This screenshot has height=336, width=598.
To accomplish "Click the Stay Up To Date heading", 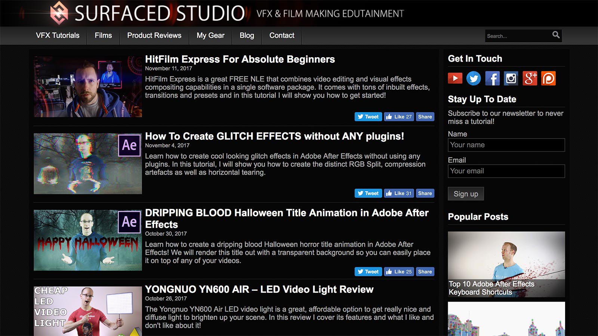I will point(482,99).
